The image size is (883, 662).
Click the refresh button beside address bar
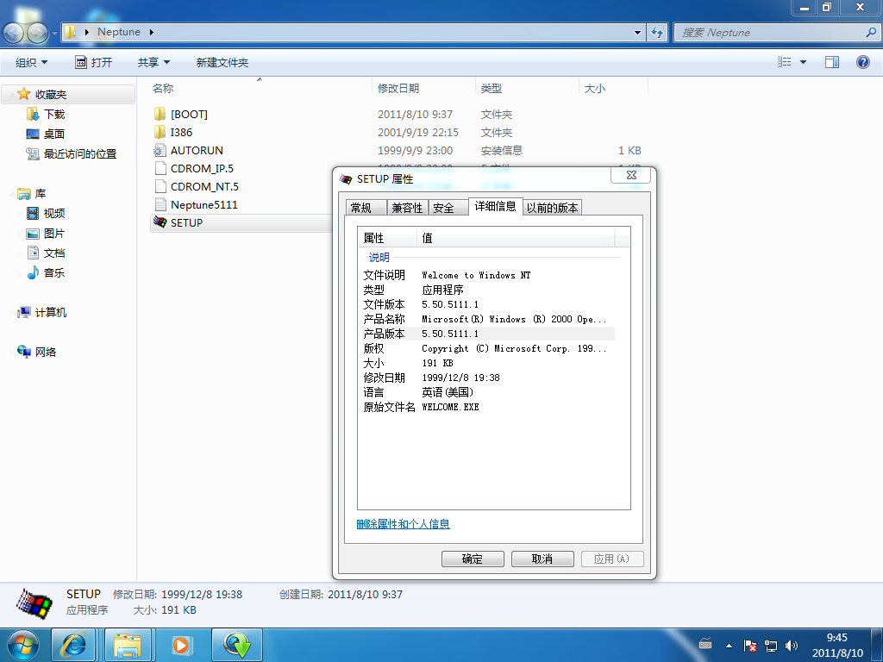pos(656,32)
